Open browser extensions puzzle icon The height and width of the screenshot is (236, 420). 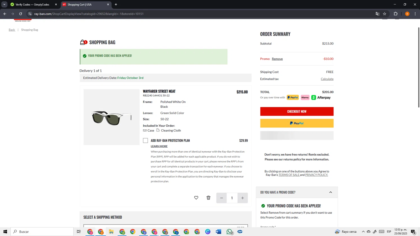(396, 14)
